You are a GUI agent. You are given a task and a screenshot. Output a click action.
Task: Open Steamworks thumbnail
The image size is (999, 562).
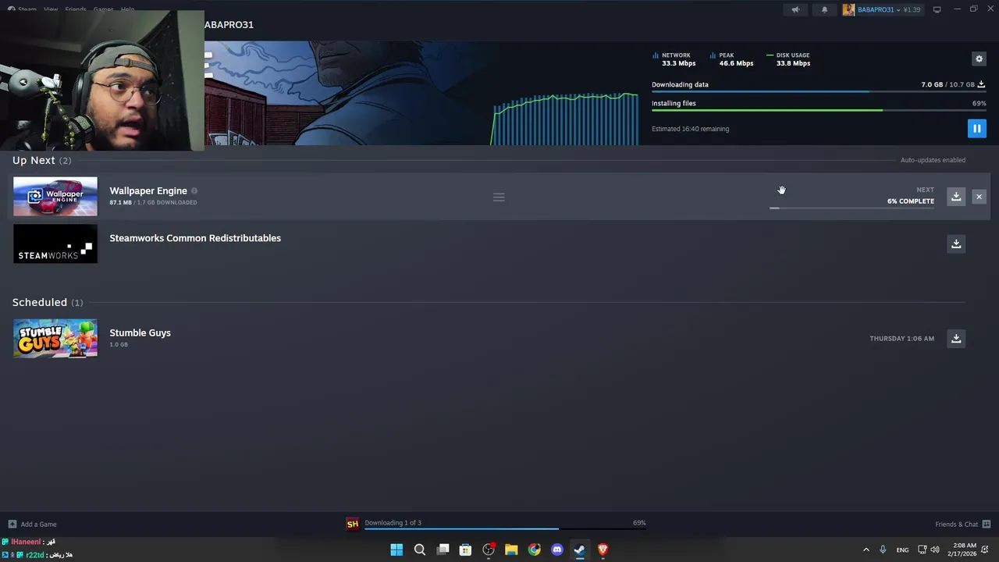coord(55,244)
